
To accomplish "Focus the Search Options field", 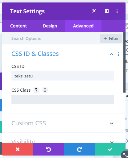I will 50,38.
